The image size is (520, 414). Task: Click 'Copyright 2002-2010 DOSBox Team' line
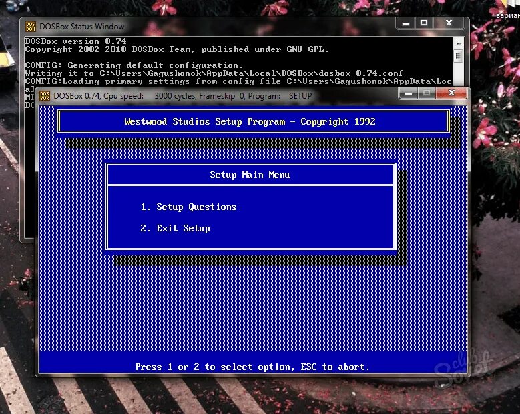177,49
